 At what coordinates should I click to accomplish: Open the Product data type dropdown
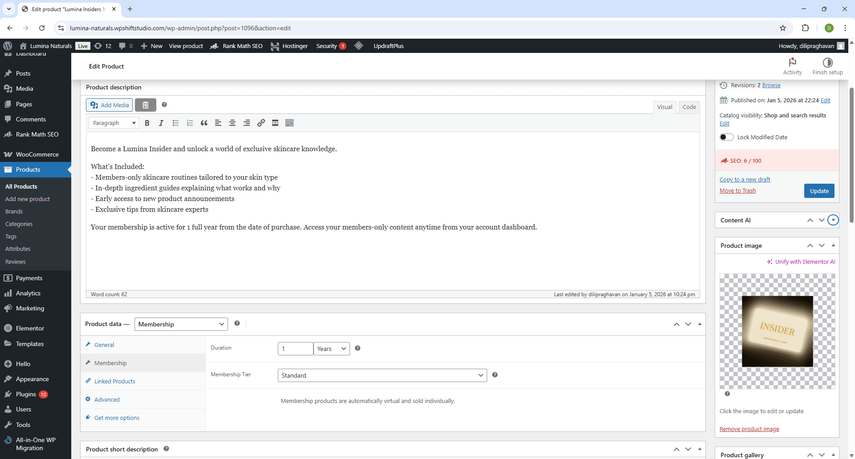(x=181, y=324)
